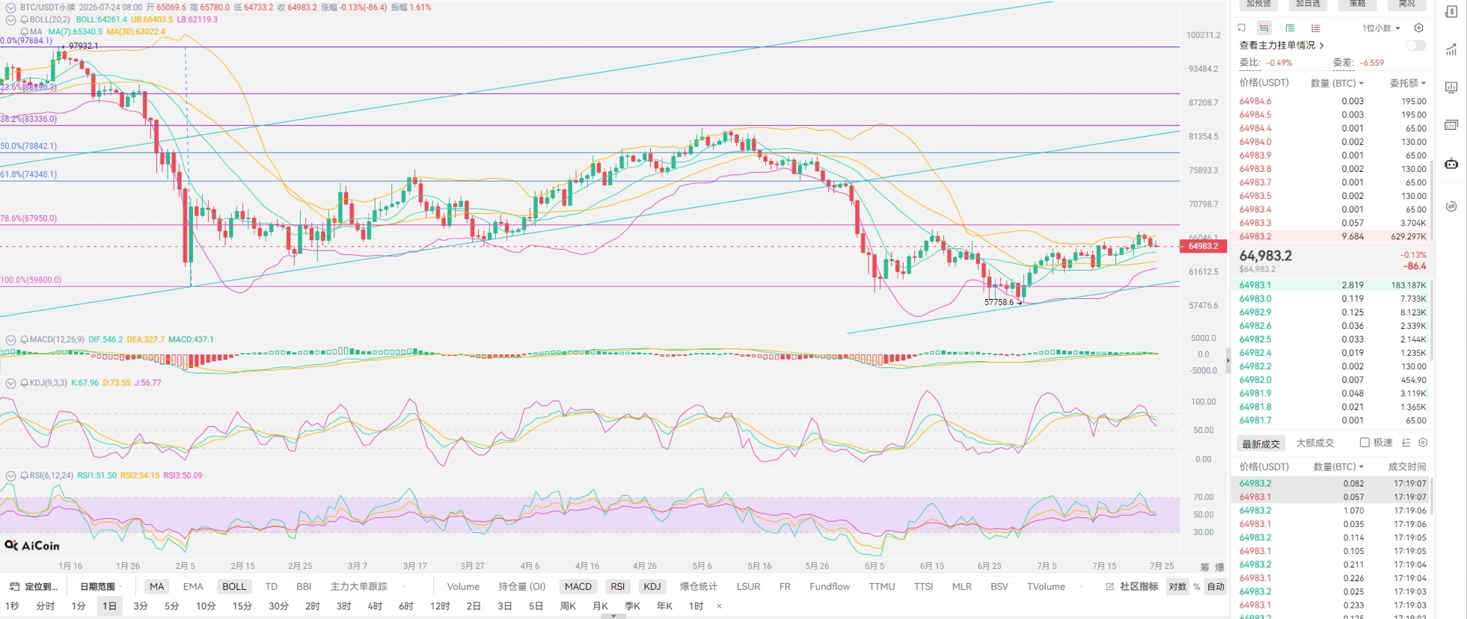
Task: Show only sell orders (red list icon)
Action: point(1315,28)
